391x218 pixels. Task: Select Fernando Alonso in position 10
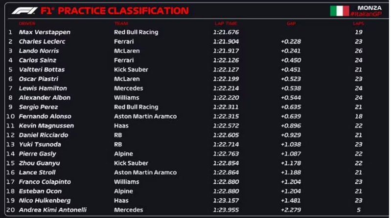coord(45,116)
